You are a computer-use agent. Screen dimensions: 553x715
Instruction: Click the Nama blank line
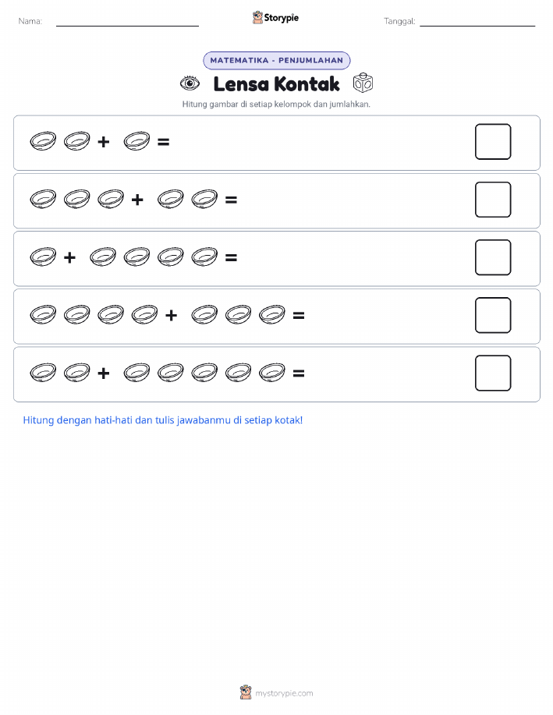pos(127,26)
